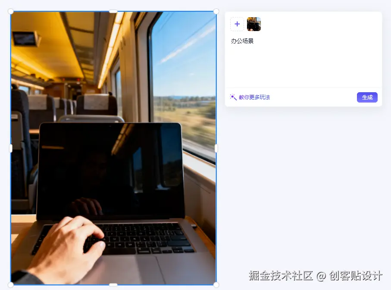The image size is (391, 290).
Task: Click the 生成 button
Action: click(367, 97)
